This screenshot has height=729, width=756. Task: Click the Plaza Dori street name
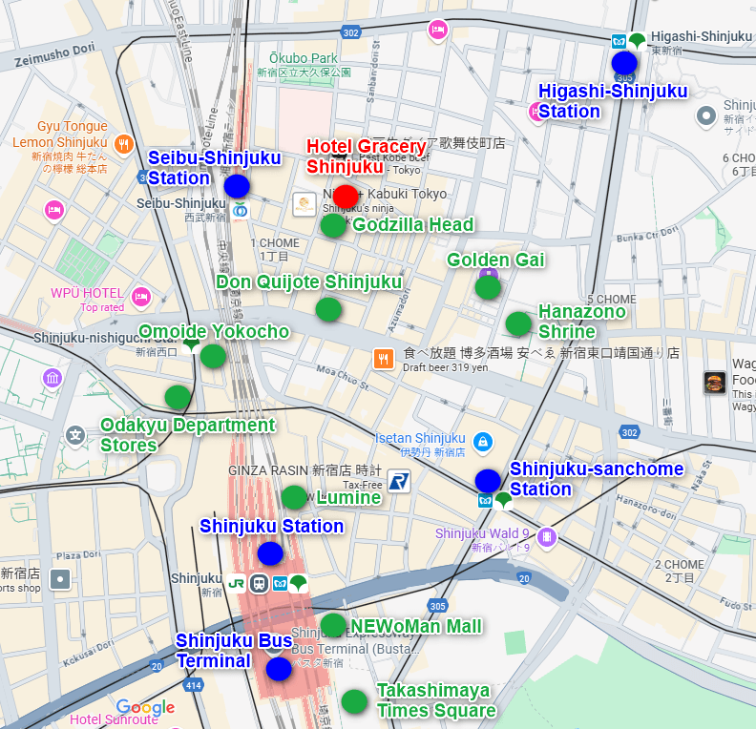point(78,555)
